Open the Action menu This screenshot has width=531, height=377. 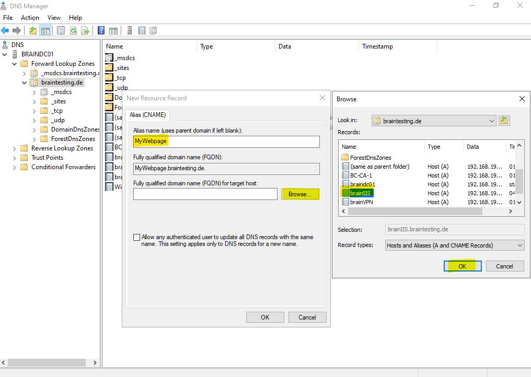pyautogui.click(x=30, y=18)
